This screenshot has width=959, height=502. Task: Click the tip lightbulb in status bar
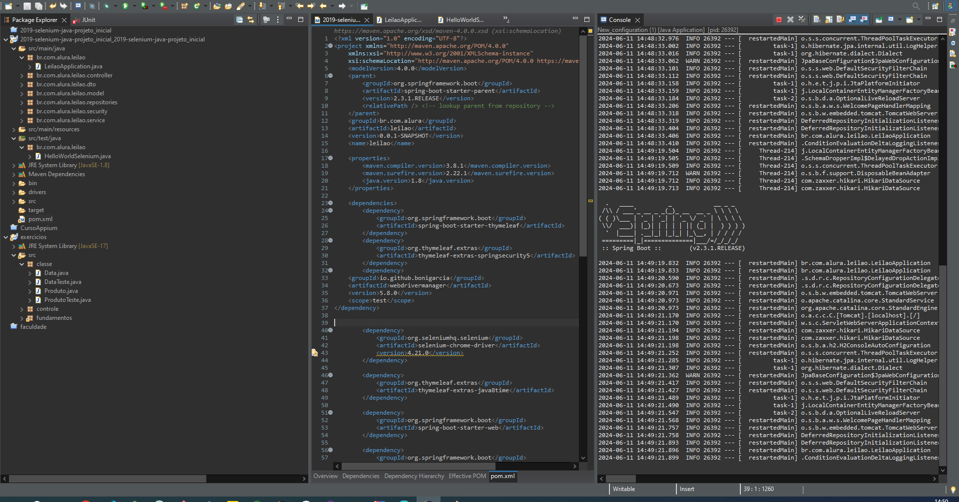coord(953,490)
